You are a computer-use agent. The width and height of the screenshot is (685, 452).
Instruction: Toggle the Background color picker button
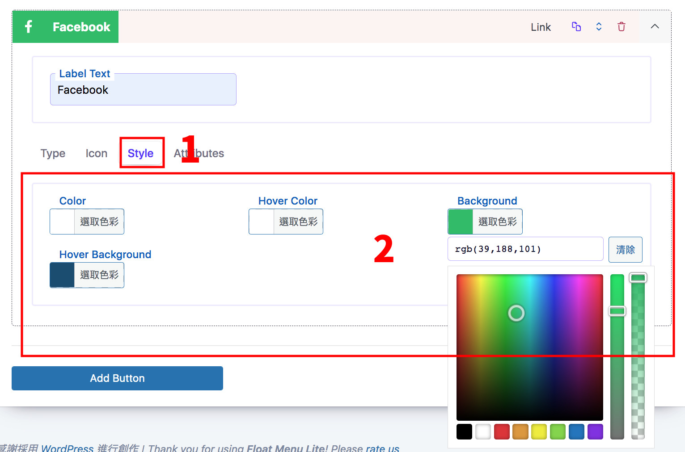click(x=485, y=222)
